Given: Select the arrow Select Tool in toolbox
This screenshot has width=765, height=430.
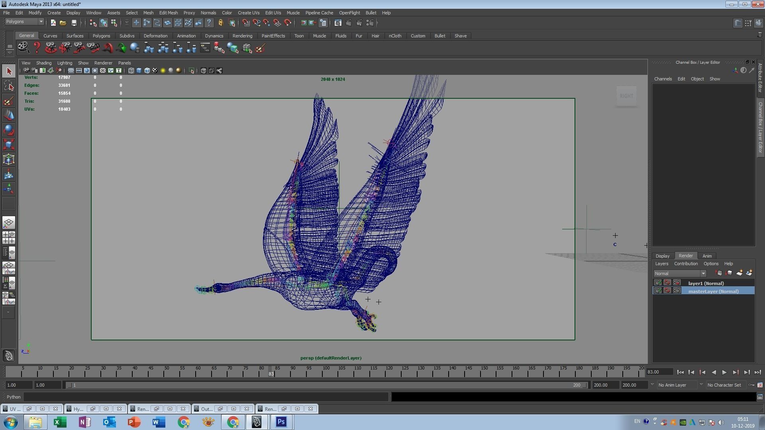Looking at the screenshot, I should pyautogui.click(x=9, y=71).
